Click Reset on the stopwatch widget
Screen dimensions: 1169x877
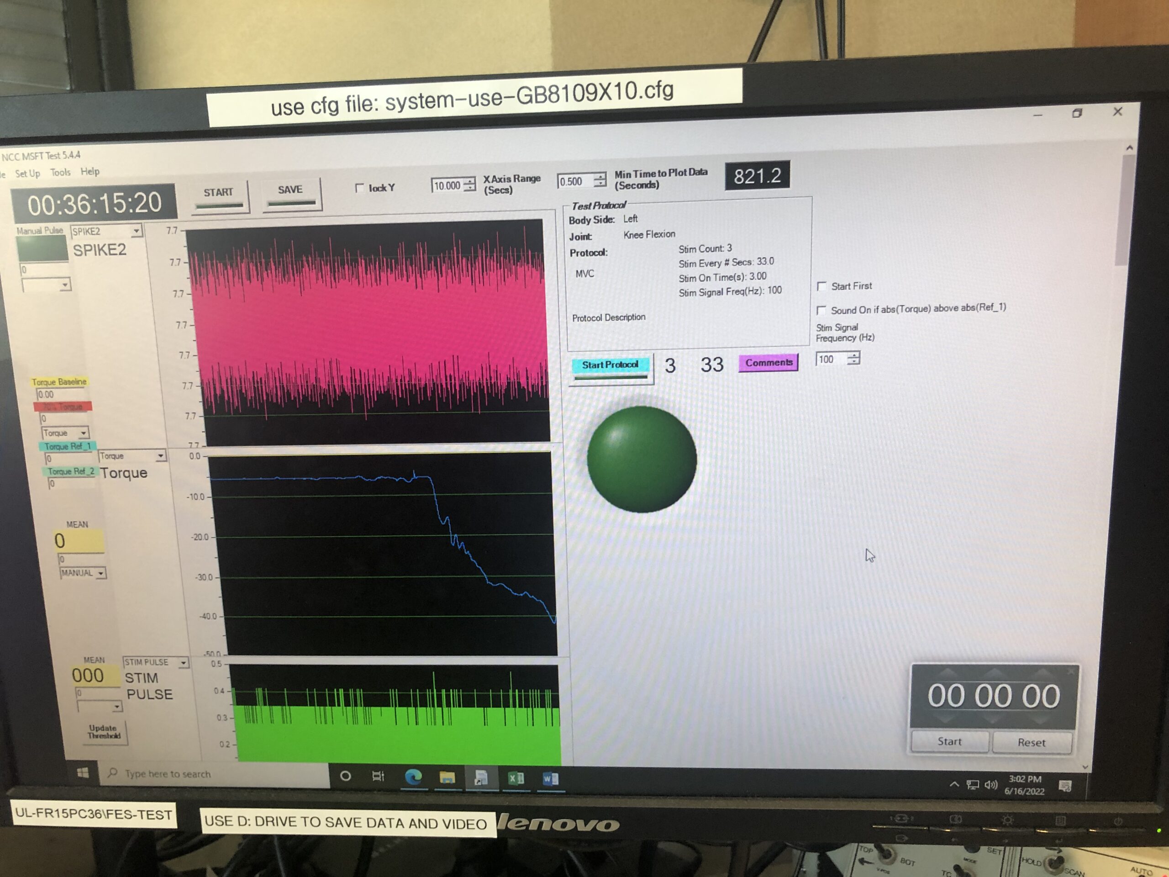(1032, 743)
